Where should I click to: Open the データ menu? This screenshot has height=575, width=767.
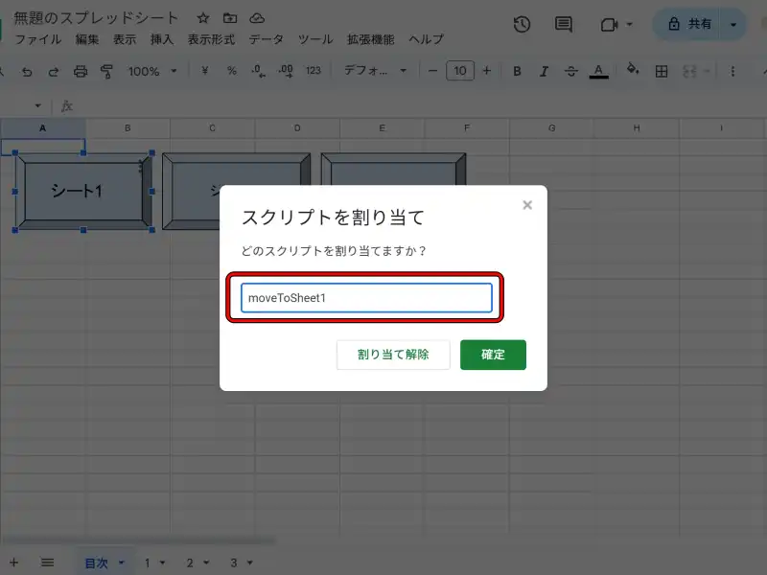267,39
